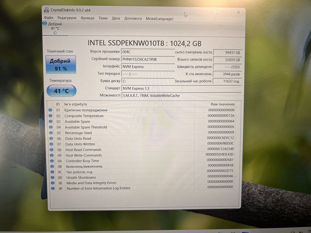Open the Допомога menu
The width and height of the screenshot is (311, 233).
pyautogui.click(x=133, y=18)
